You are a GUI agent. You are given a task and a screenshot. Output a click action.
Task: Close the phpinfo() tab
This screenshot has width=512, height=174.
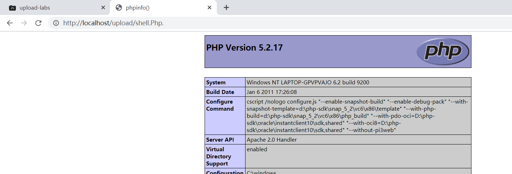(x=210, y=7)
